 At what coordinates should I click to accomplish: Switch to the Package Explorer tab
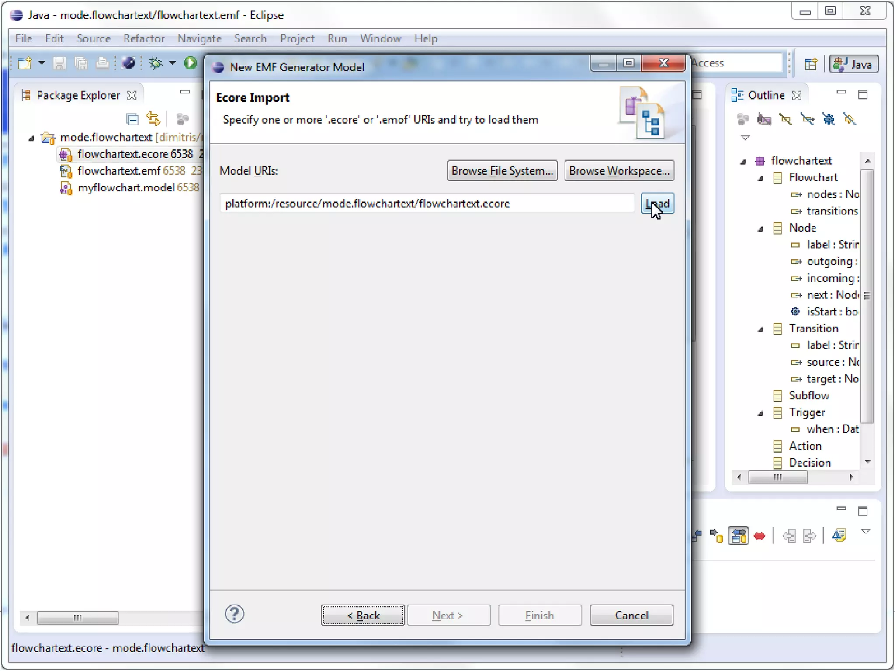coord(78,95)
